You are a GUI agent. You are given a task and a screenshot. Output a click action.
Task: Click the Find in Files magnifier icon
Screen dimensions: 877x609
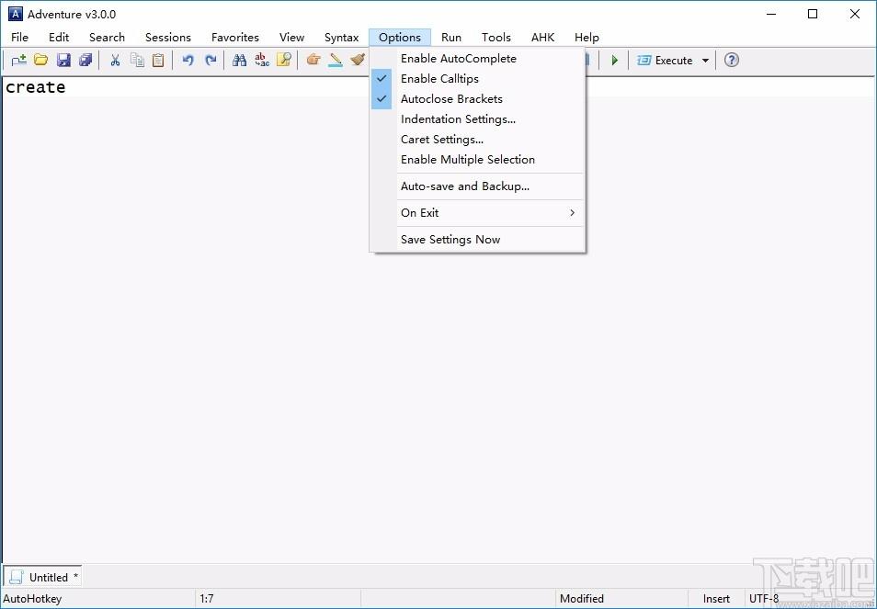283,60
